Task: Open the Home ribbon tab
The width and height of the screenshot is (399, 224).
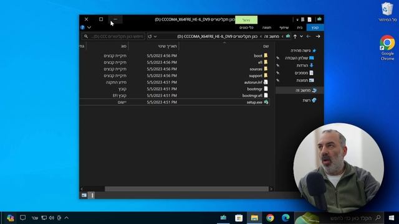Action: pos(300,27)
